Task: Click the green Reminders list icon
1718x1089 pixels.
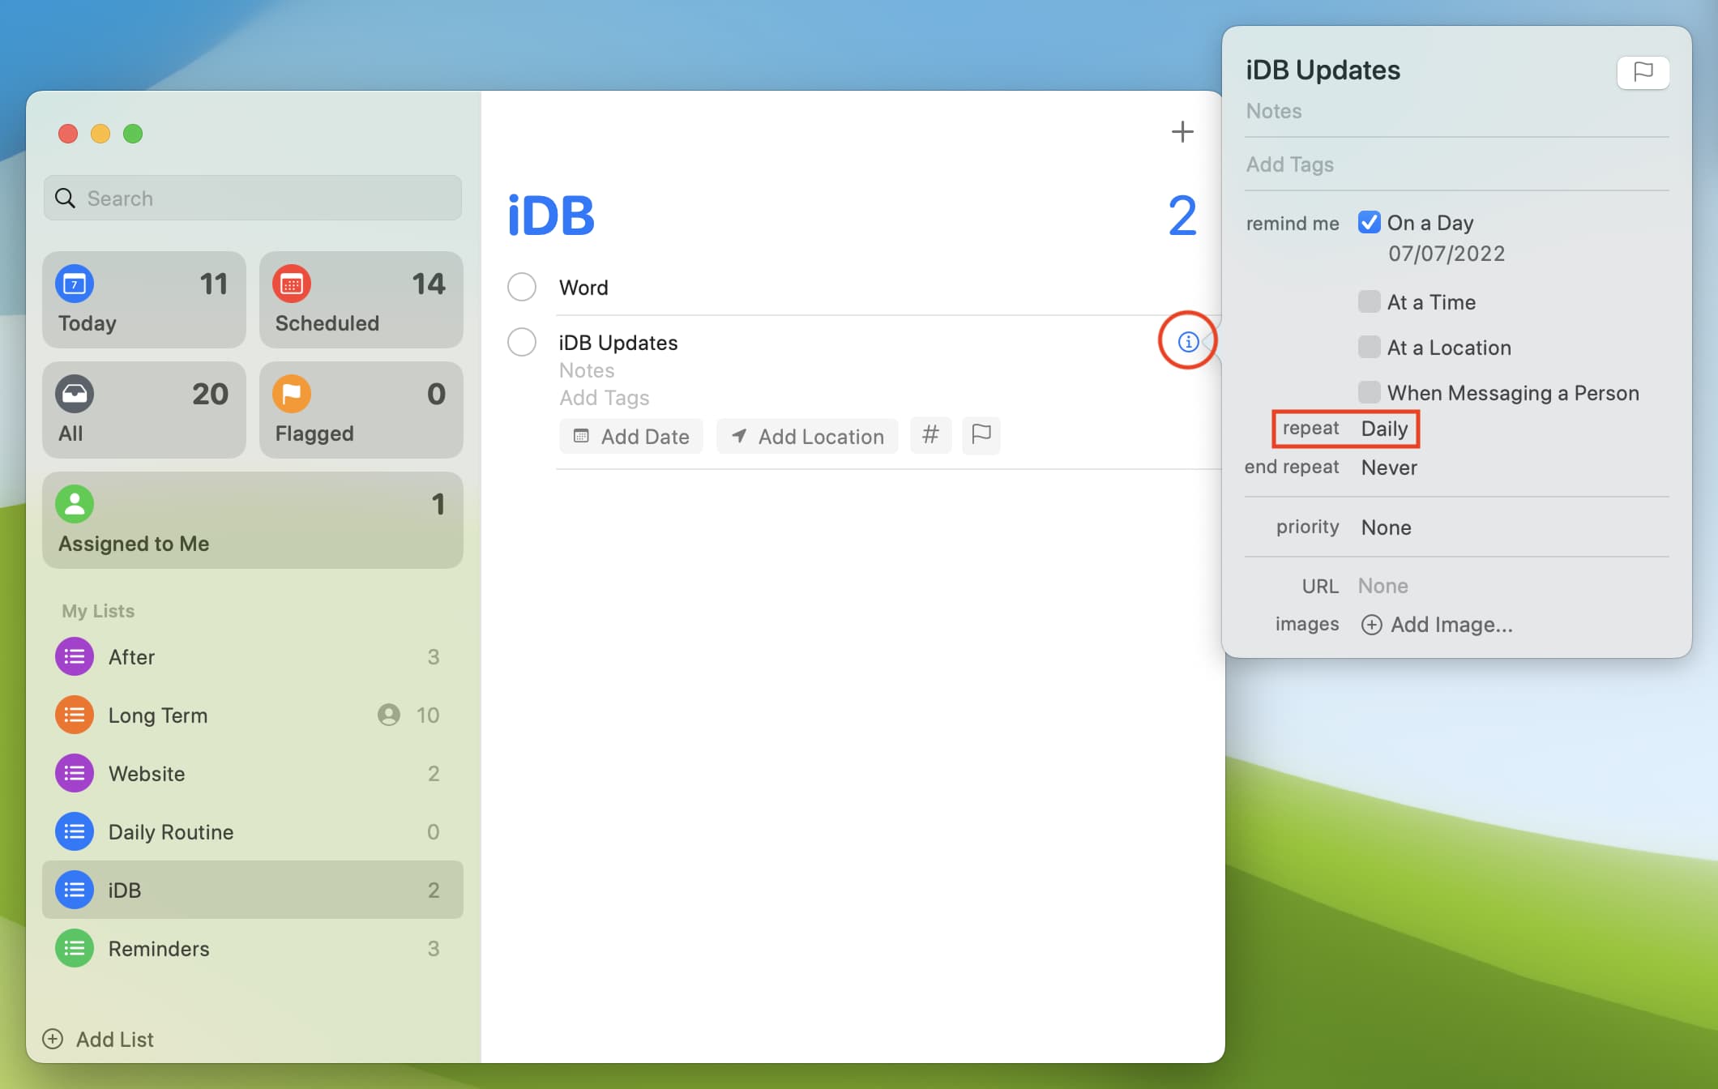Action: 75,949
